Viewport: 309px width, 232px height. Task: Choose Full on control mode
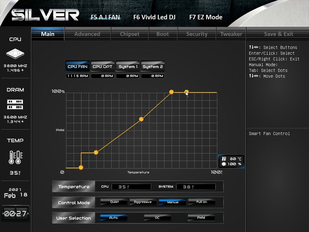click(x=202, y=202)
